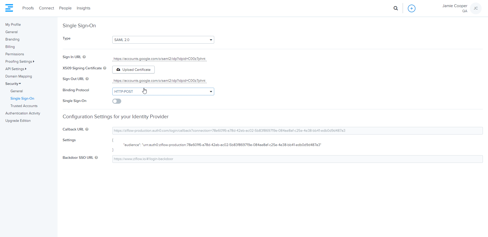Viewport: 488px width, 237px height.
Task: Click help icon beside Callback URL
Action: (87, 129)
